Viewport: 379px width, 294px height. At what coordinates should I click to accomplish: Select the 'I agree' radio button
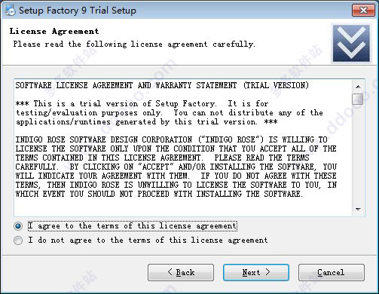[18, 226]
